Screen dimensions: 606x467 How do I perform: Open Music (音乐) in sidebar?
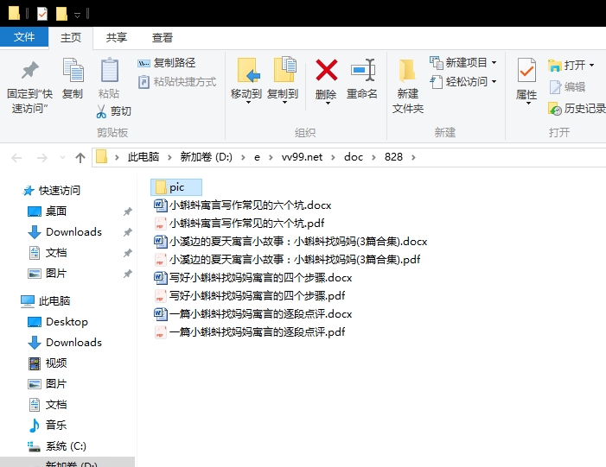tap(48, 426)
